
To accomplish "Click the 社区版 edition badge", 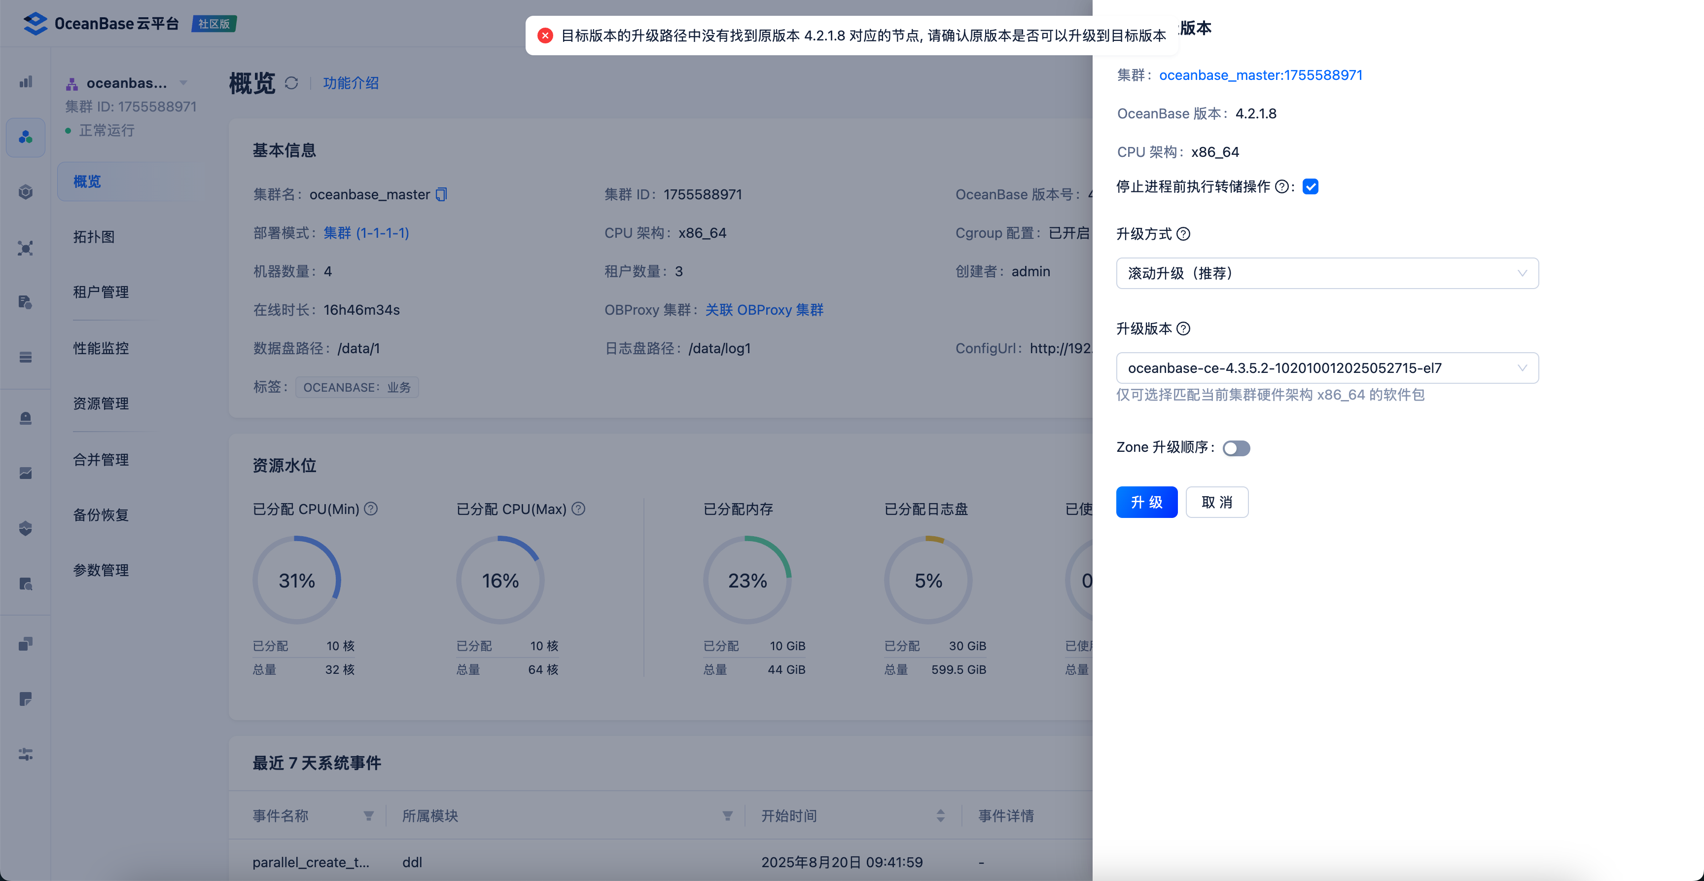I will click(214, 24).
